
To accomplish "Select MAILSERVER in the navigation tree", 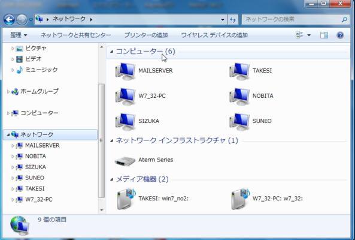I will [x=43, y=145].
